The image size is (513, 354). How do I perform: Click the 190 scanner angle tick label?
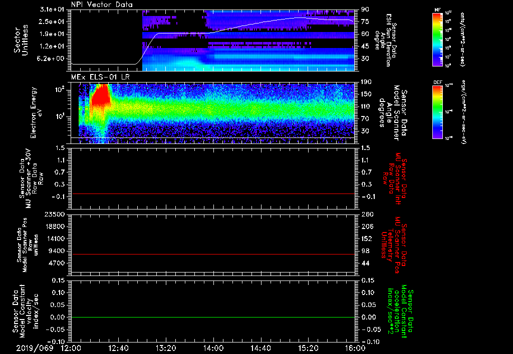tap(366, 82)
